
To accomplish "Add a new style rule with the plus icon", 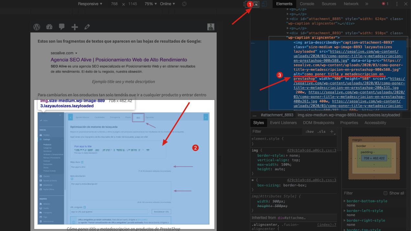I will 332,131.
